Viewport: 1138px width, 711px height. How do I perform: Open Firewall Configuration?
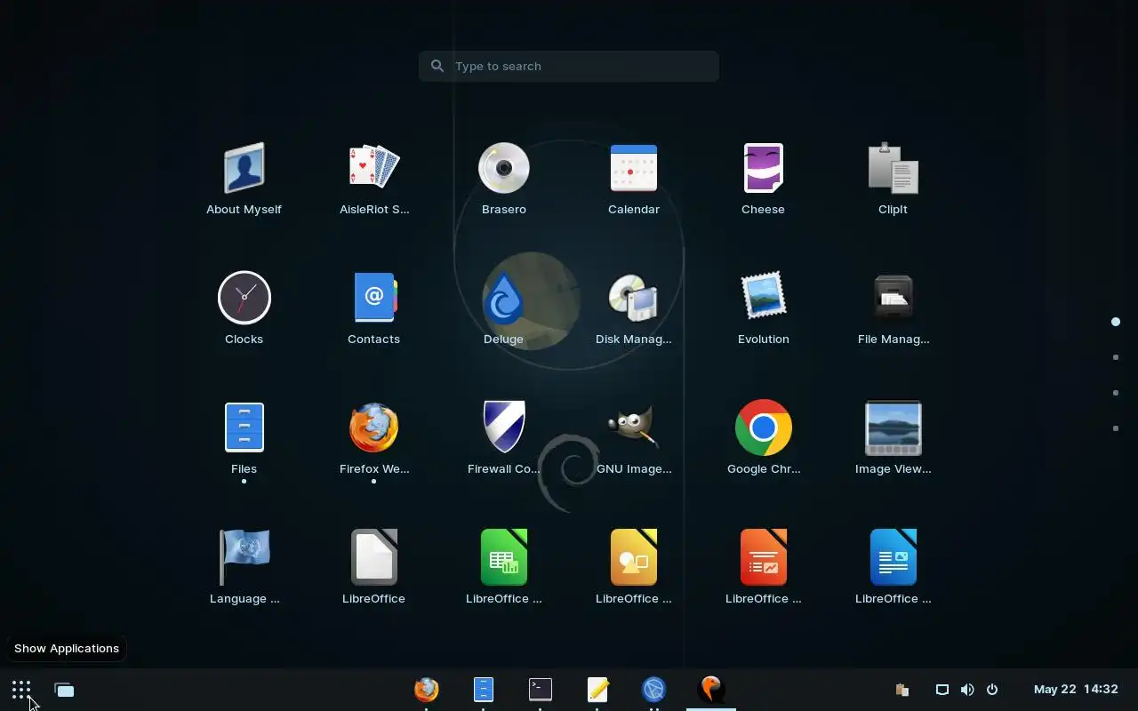pyautogui.click(x=503, y=427)
